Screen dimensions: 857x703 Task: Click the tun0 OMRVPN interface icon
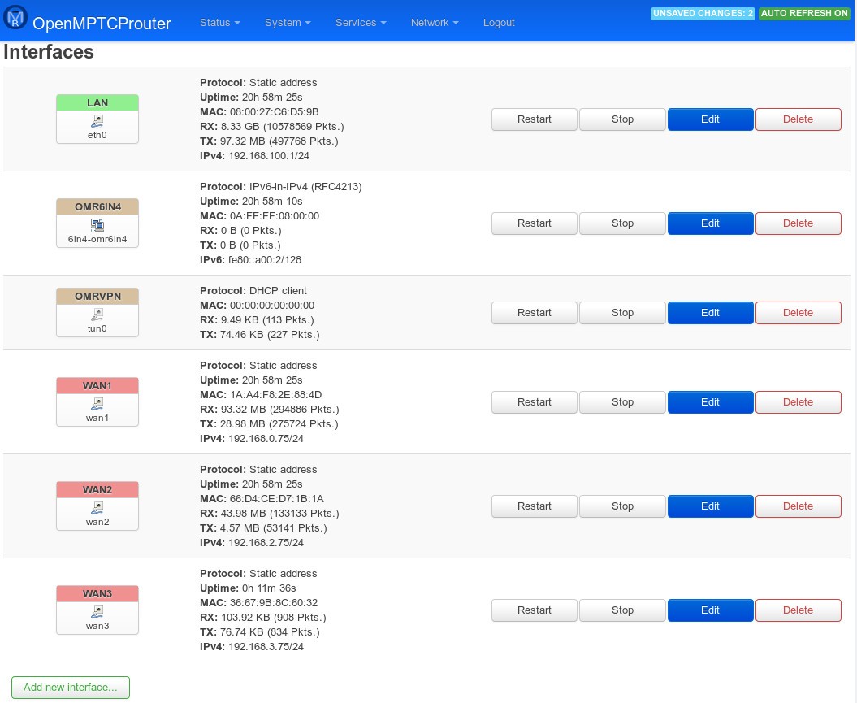97,314
